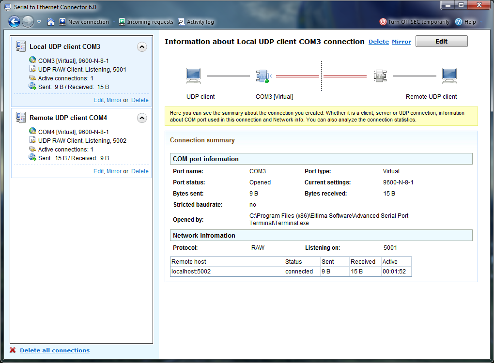Mirror the Local UDP client COM3 sidebar link

tap(114, 100)
